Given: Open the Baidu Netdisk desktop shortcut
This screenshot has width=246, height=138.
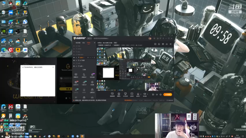Looking at the screenshot, I should (18, 107).
